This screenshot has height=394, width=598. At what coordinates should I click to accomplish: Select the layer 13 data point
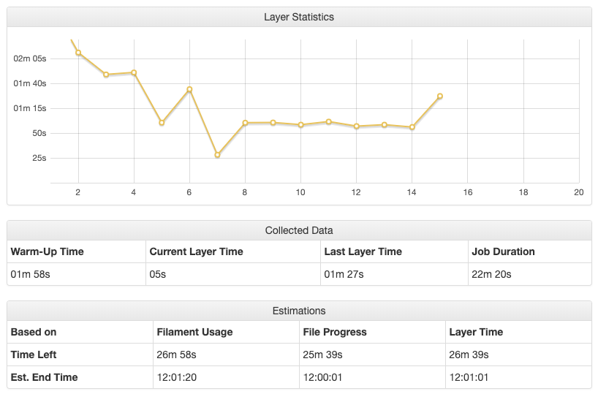click(385, 125)
